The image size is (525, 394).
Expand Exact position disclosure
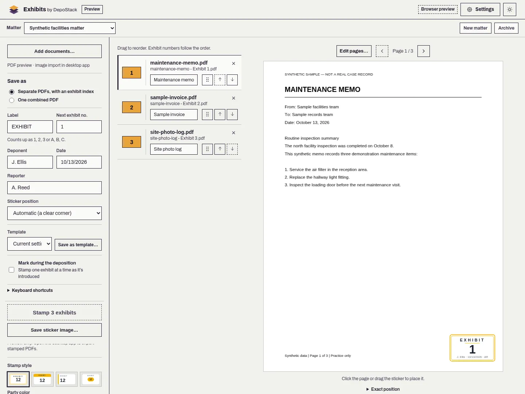click(x=383, y=389)
